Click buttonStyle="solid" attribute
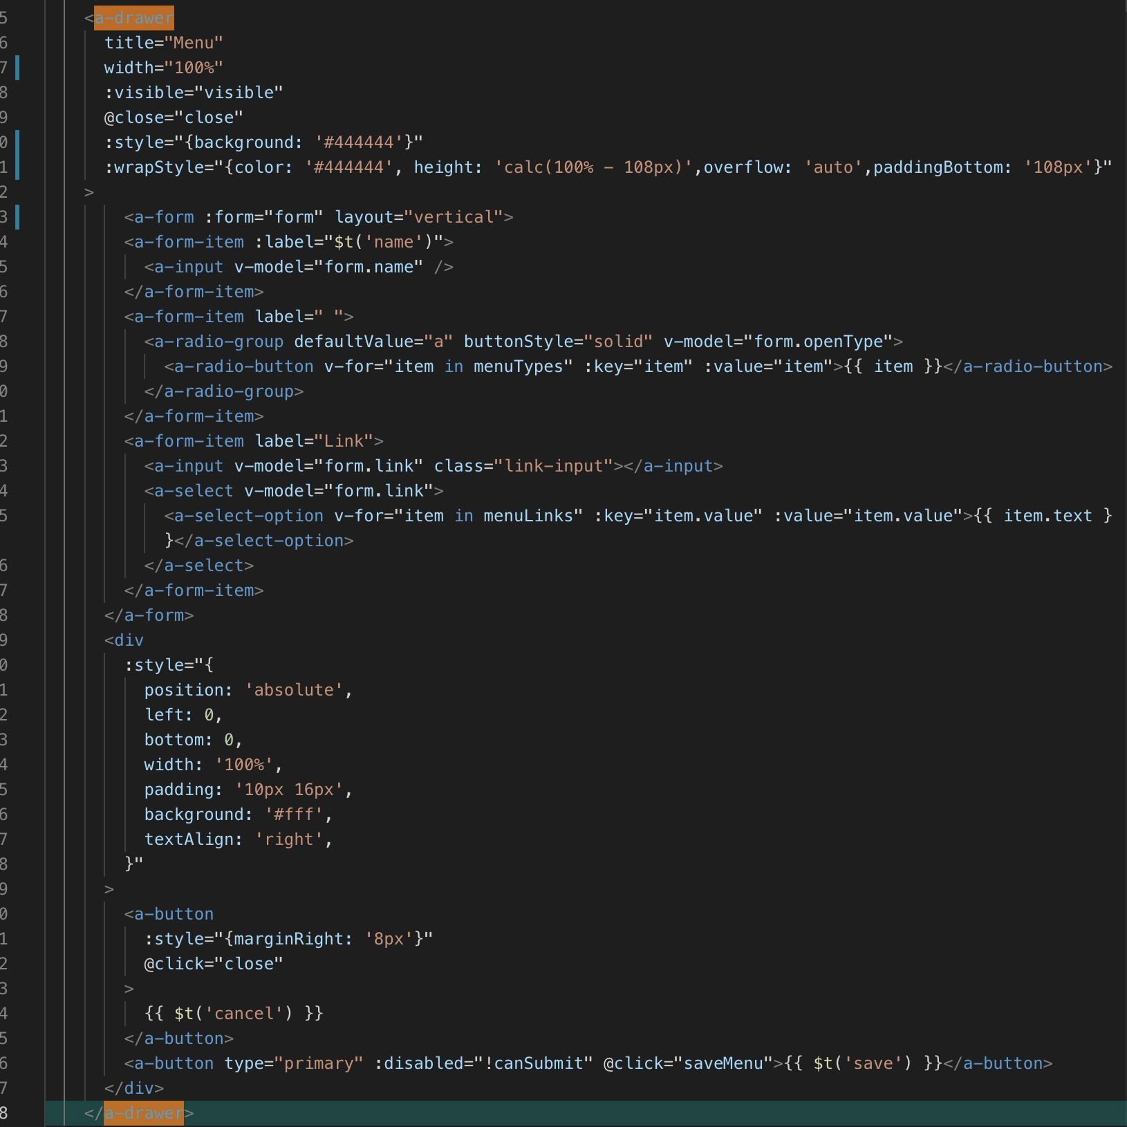Viewport: 1127px width, 1127px height. click(558, 342)
